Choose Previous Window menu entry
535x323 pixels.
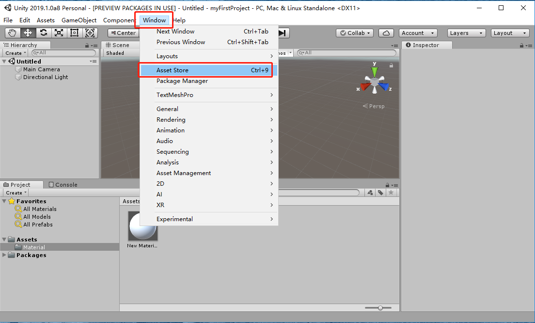(x=209, y=42)
